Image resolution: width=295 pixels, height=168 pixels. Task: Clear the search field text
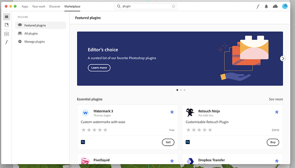tap(173, 6)
